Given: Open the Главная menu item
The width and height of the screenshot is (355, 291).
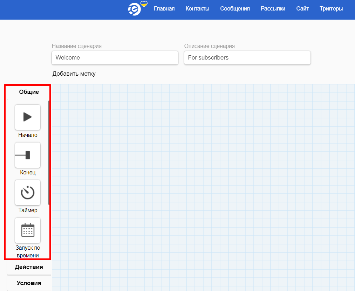Looking at the screenshot, I should coord(164,9).
